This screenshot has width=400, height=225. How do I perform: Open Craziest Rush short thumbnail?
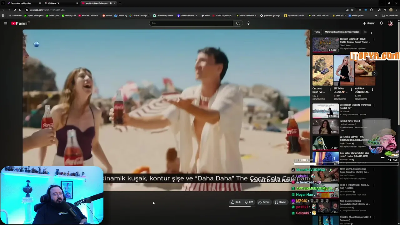click(322, 70)
